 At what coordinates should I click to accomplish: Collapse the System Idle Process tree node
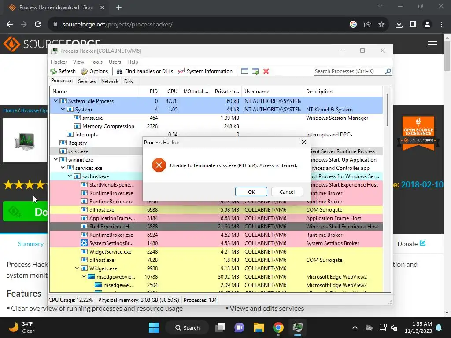click(x=56, y=101)
